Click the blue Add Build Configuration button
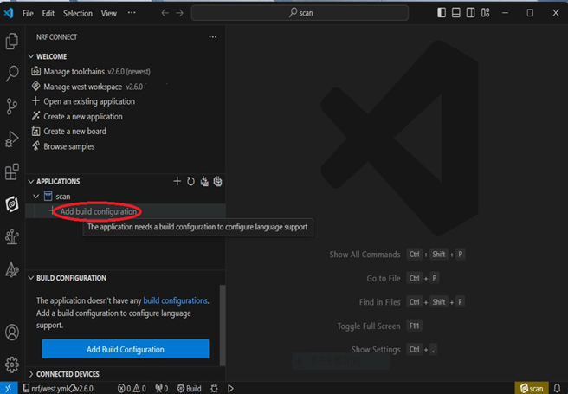Screen dimensions: 568x394 click(126, 349)
